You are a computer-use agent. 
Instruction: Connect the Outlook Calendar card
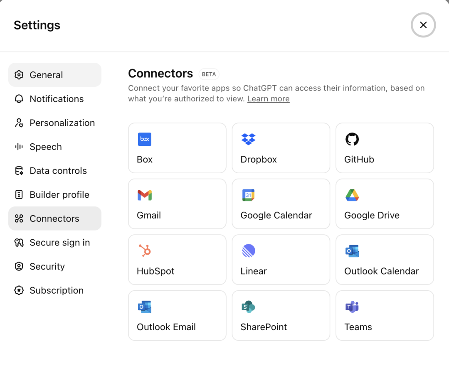click(385, 260)
